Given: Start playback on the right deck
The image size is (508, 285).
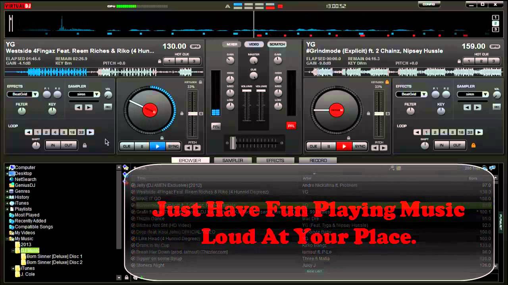Looking at the screenshot, I should coord(344,146).
